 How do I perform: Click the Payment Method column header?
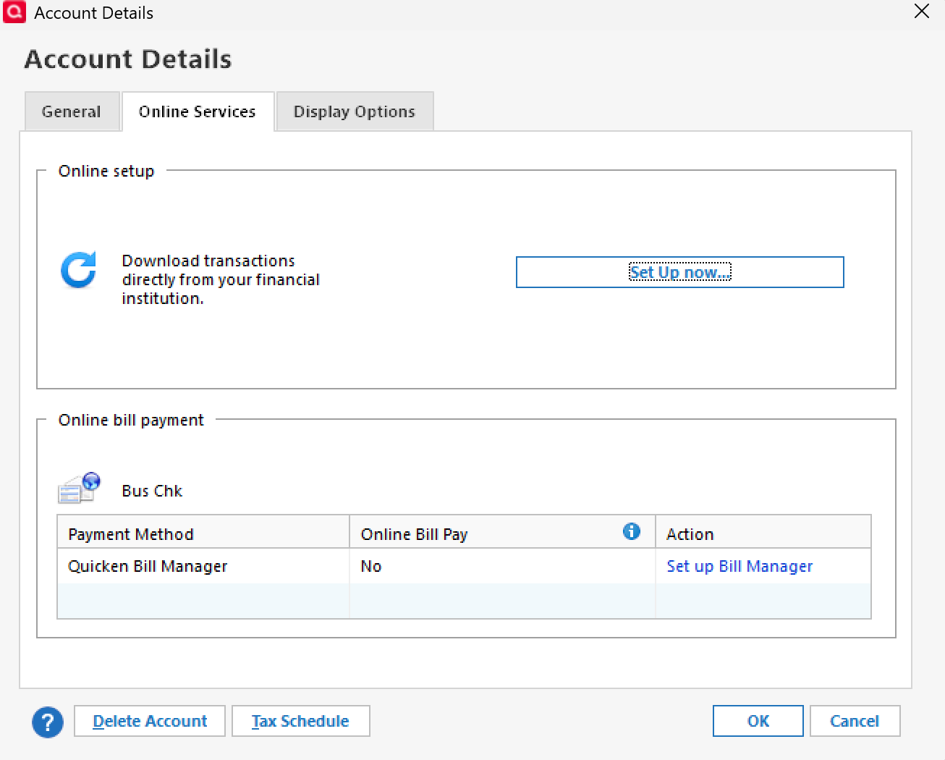click(x=131, y=534)
